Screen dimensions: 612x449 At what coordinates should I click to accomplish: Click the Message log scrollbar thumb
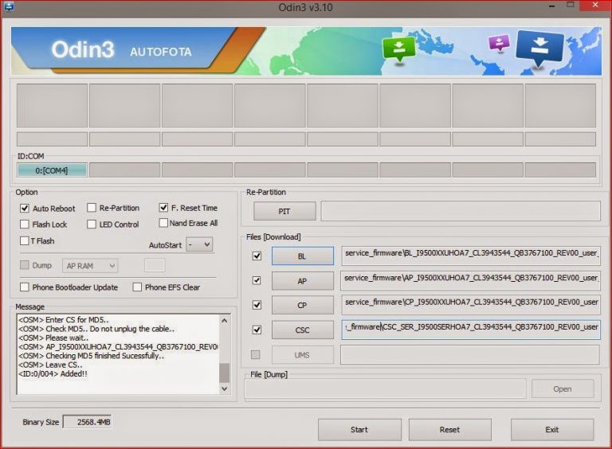(225, 373)
